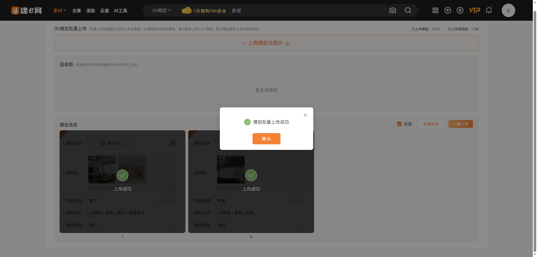The height and width of the screenshot is (257, 537).
Task: Click the magnifier search icon
Action: [408, 10]
